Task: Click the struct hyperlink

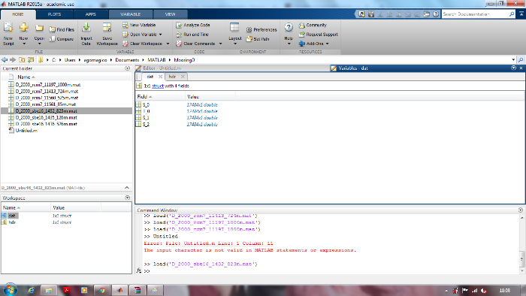Action: [x=158, y=86]
